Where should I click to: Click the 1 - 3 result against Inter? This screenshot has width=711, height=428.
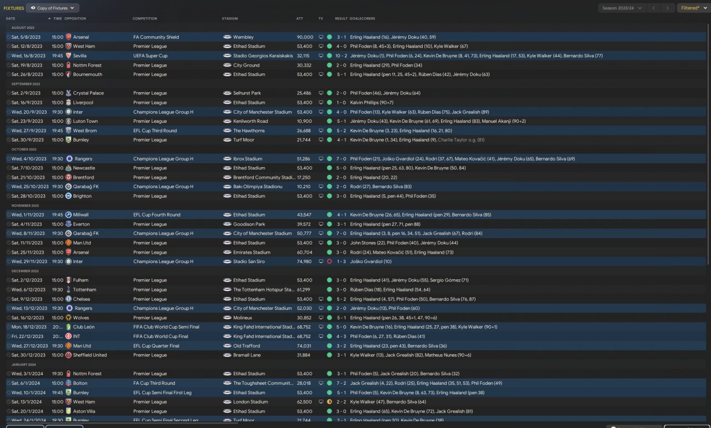(342, 261)
